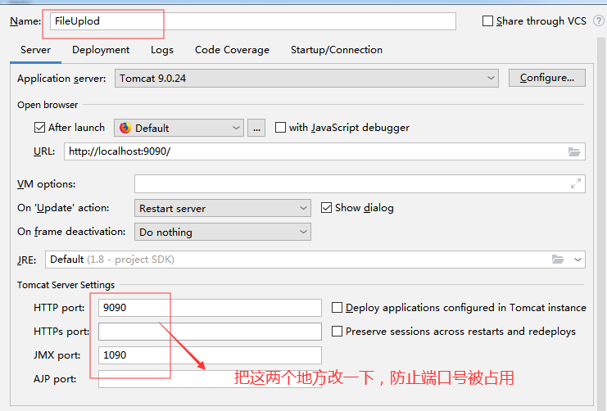The height and width of the screenshot is (411, 607).
Task: Enable Share through VCS checkbox
Action: (487, 21)
